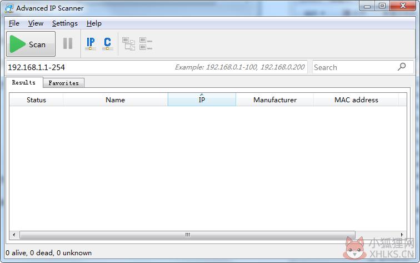Maximize the Advanced IP Scanner window
This screenshot has width=420, height=263.
click(382, 6)
